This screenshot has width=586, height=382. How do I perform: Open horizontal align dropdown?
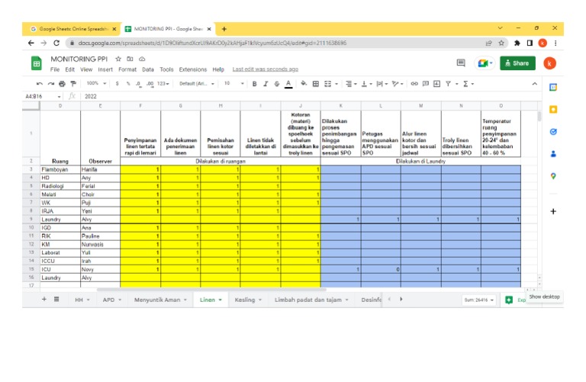(x=351, y=84)
